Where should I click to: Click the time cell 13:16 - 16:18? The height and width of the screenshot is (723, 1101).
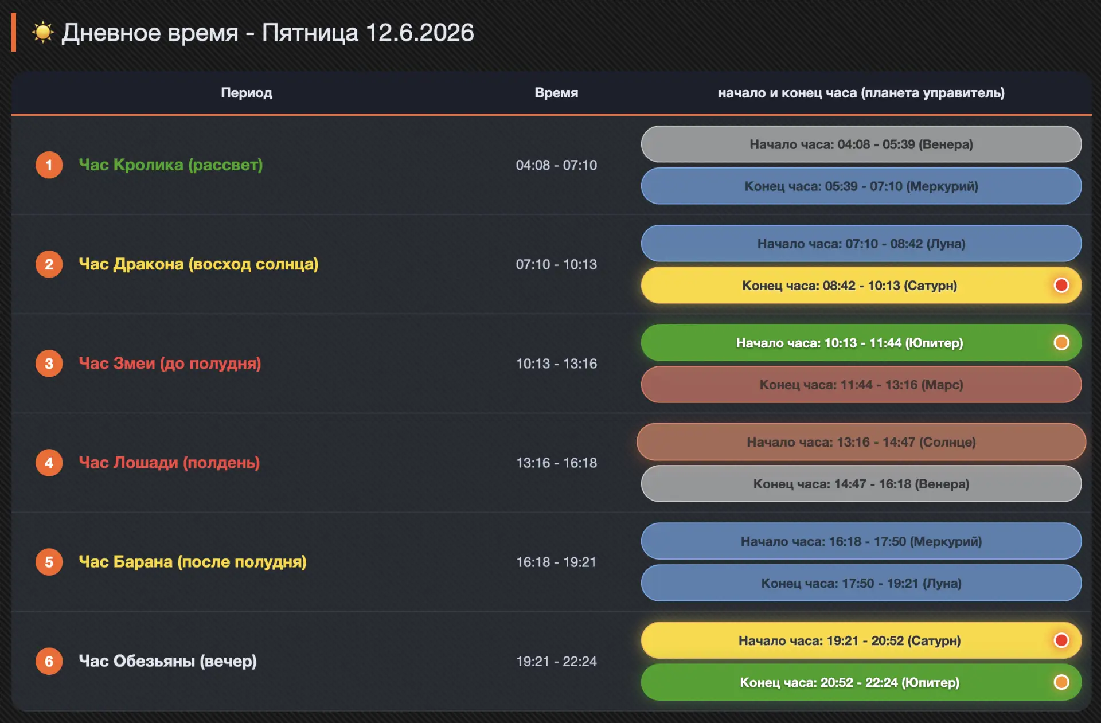pyautogui.click(x=556, y=463)
